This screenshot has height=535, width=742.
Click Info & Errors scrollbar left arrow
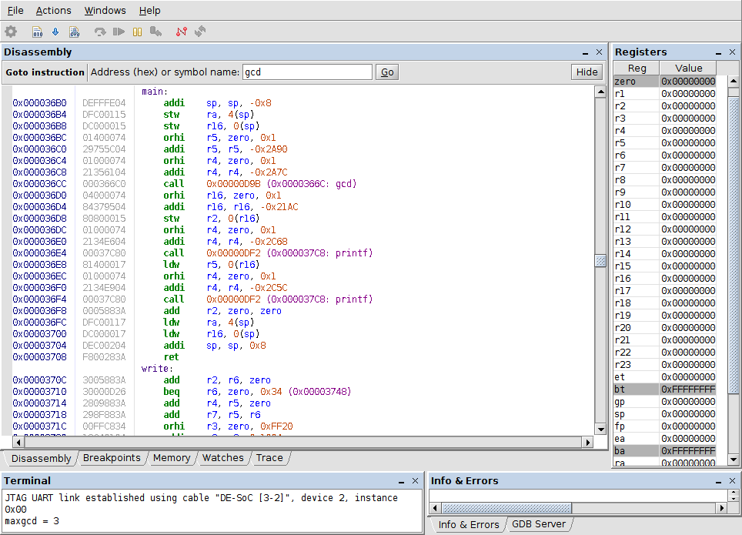436,508
